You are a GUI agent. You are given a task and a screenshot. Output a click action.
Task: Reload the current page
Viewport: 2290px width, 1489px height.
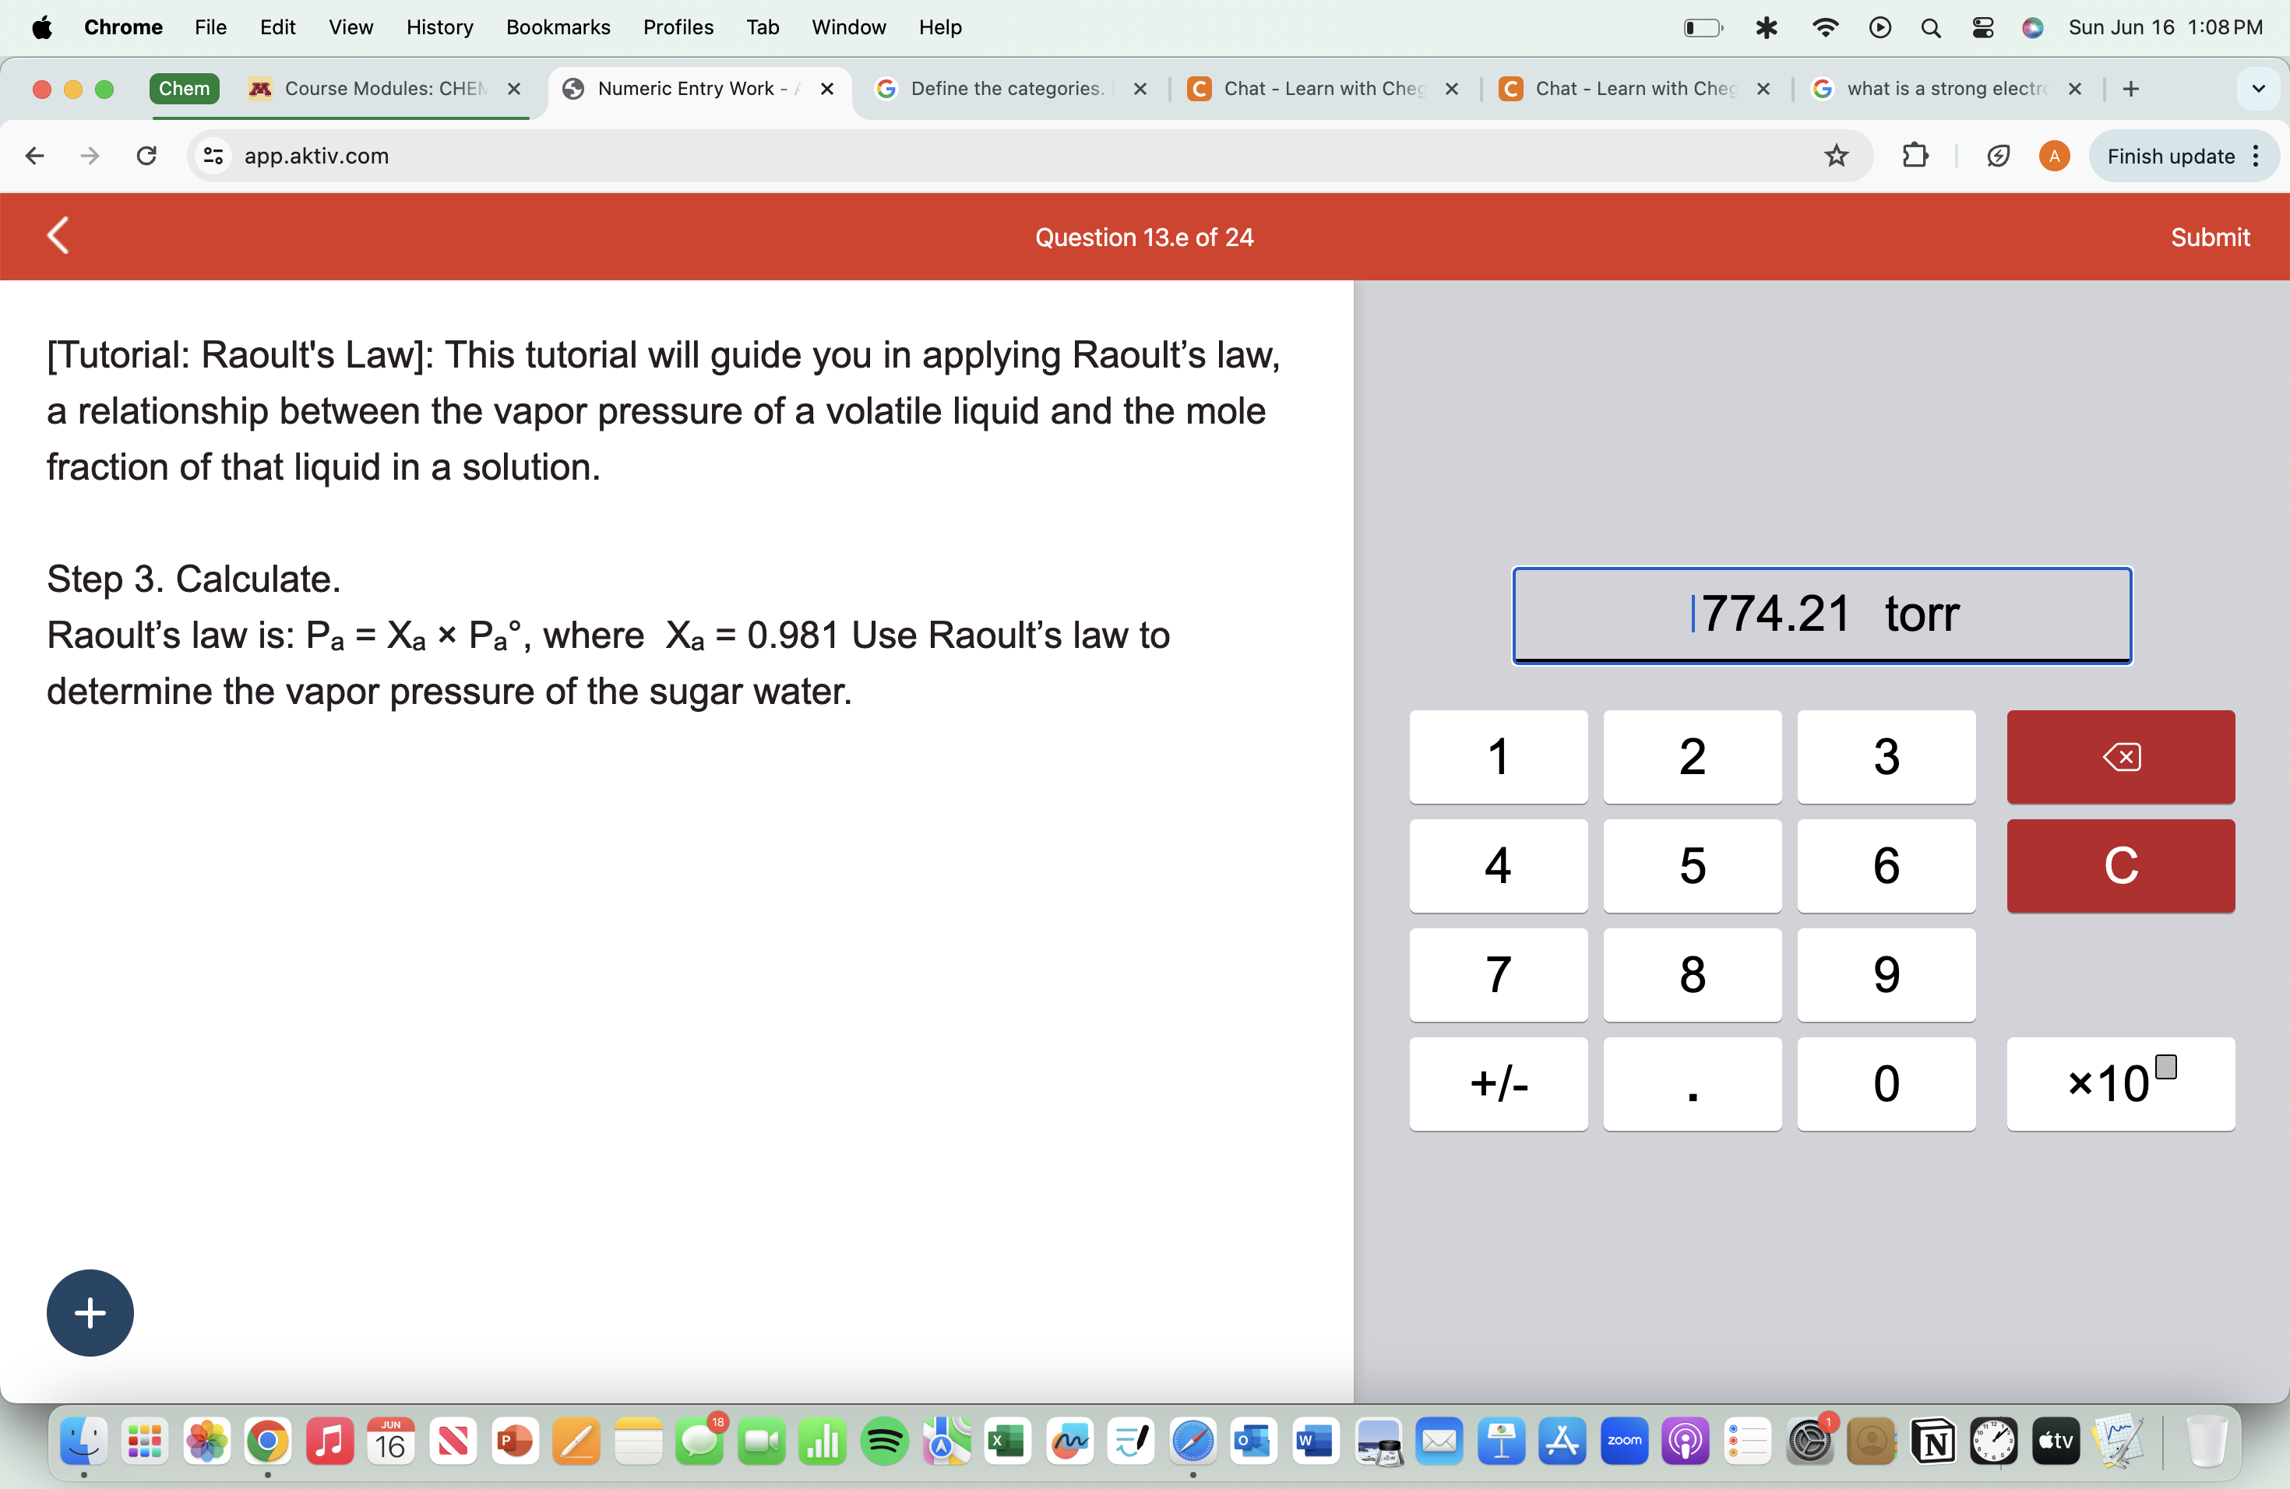pyautogui.click(x=146, y=156)
